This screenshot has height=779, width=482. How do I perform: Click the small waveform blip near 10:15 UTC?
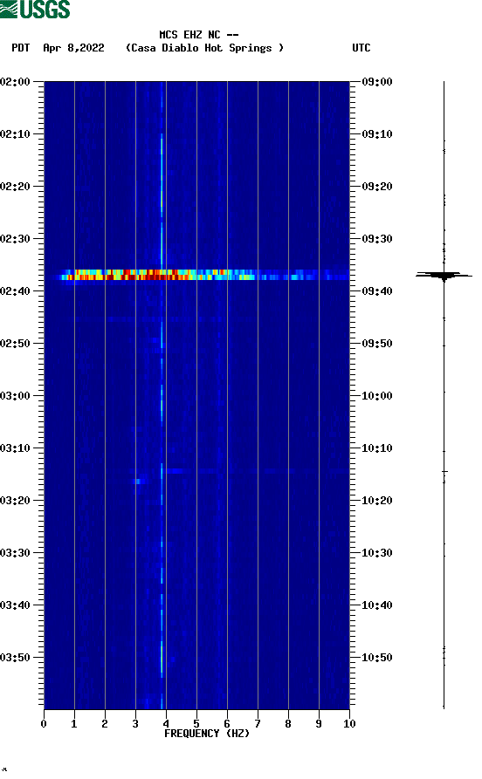[x=444, y=471]
